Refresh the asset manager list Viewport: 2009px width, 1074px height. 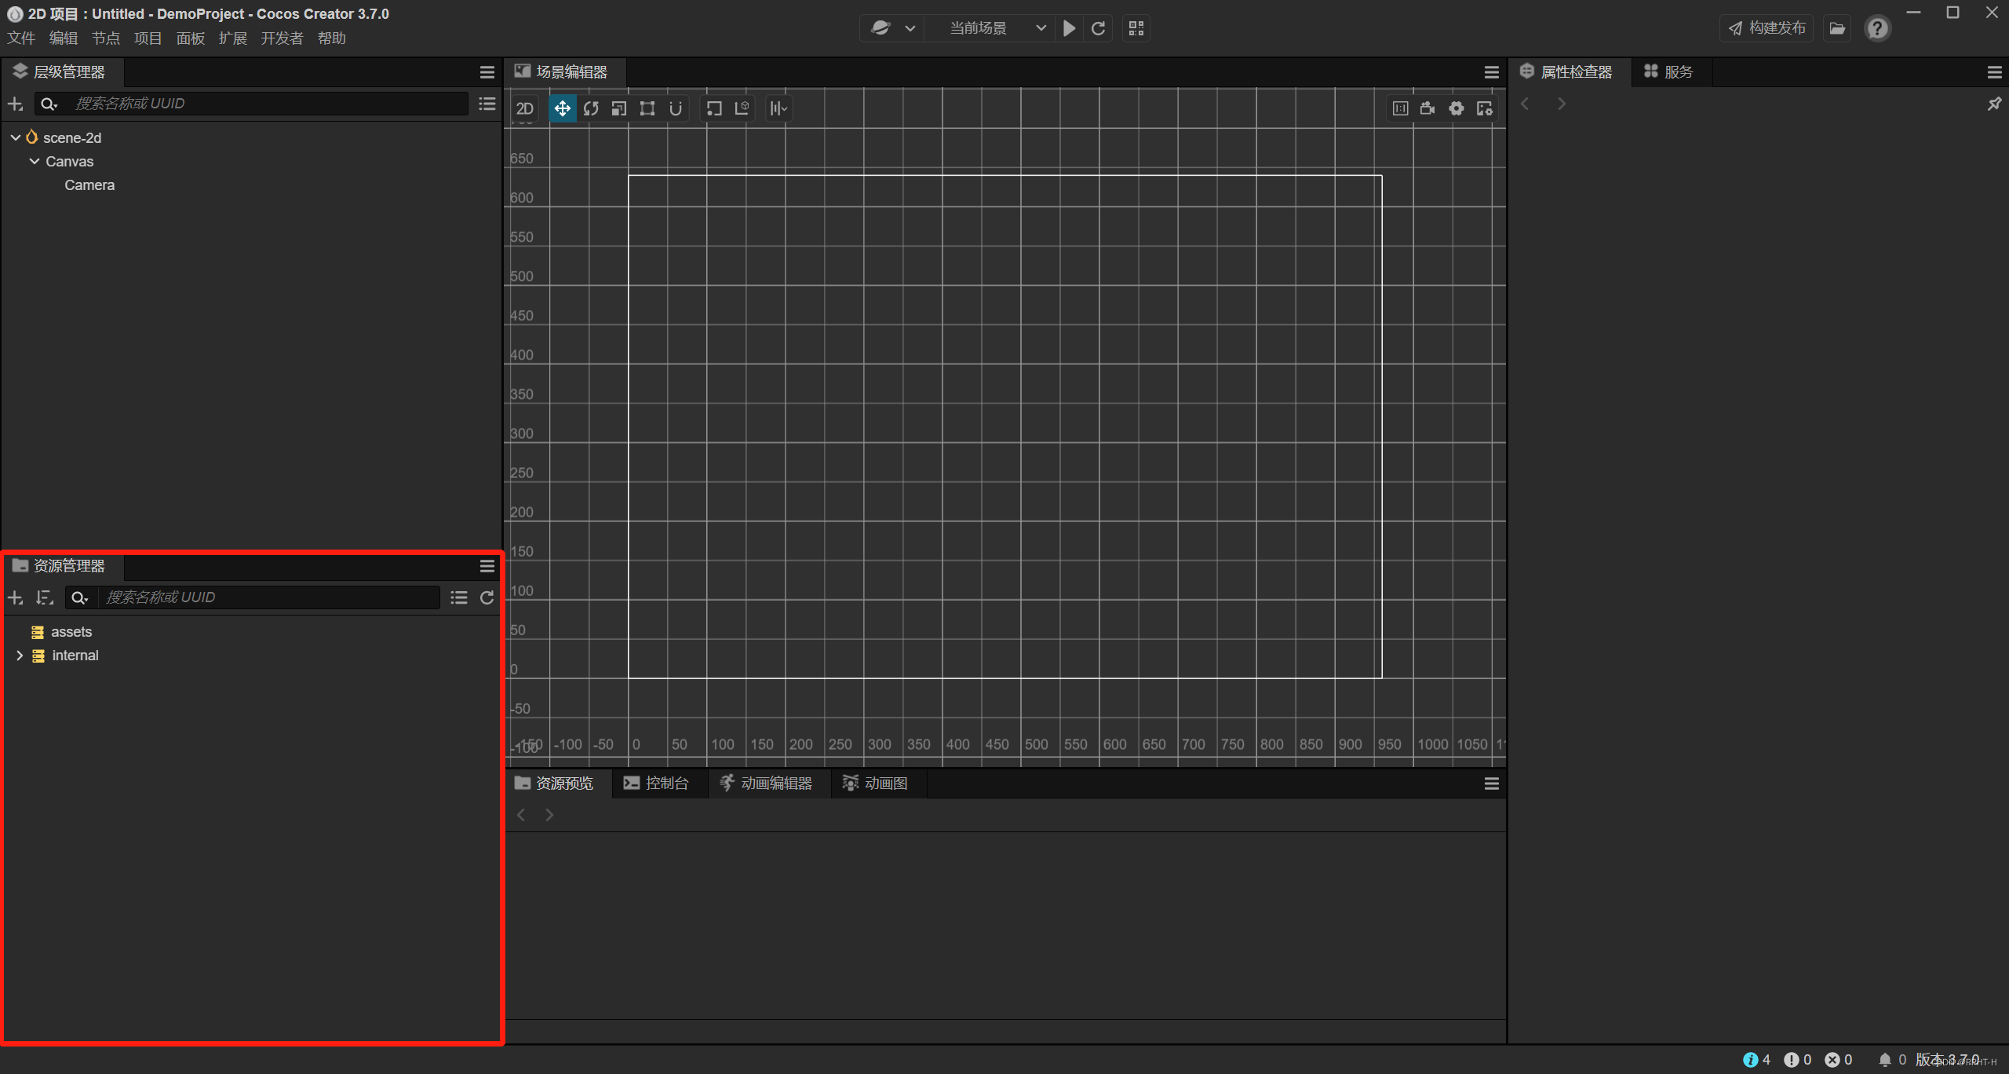[x=487, y=597]
